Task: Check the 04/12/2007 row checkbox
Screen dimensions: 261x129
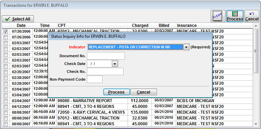Action: pyautogui.click(x=6, y=107)
